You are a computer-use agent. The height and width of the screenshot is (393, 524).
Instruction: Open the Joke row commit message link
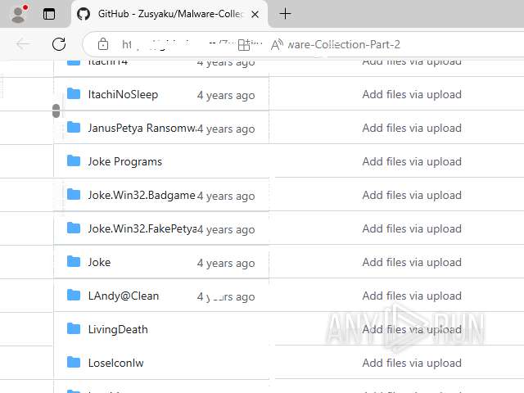[x=412, y=262]
